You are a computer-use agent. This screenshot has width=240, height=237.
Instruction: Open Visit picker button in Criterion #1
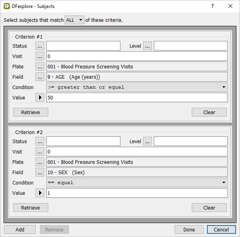(40, 56)
